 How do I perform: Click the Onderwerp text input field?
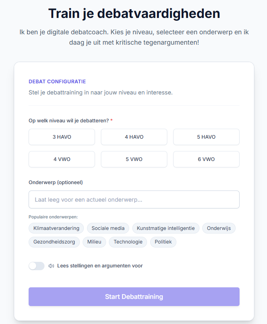point(134,199)
